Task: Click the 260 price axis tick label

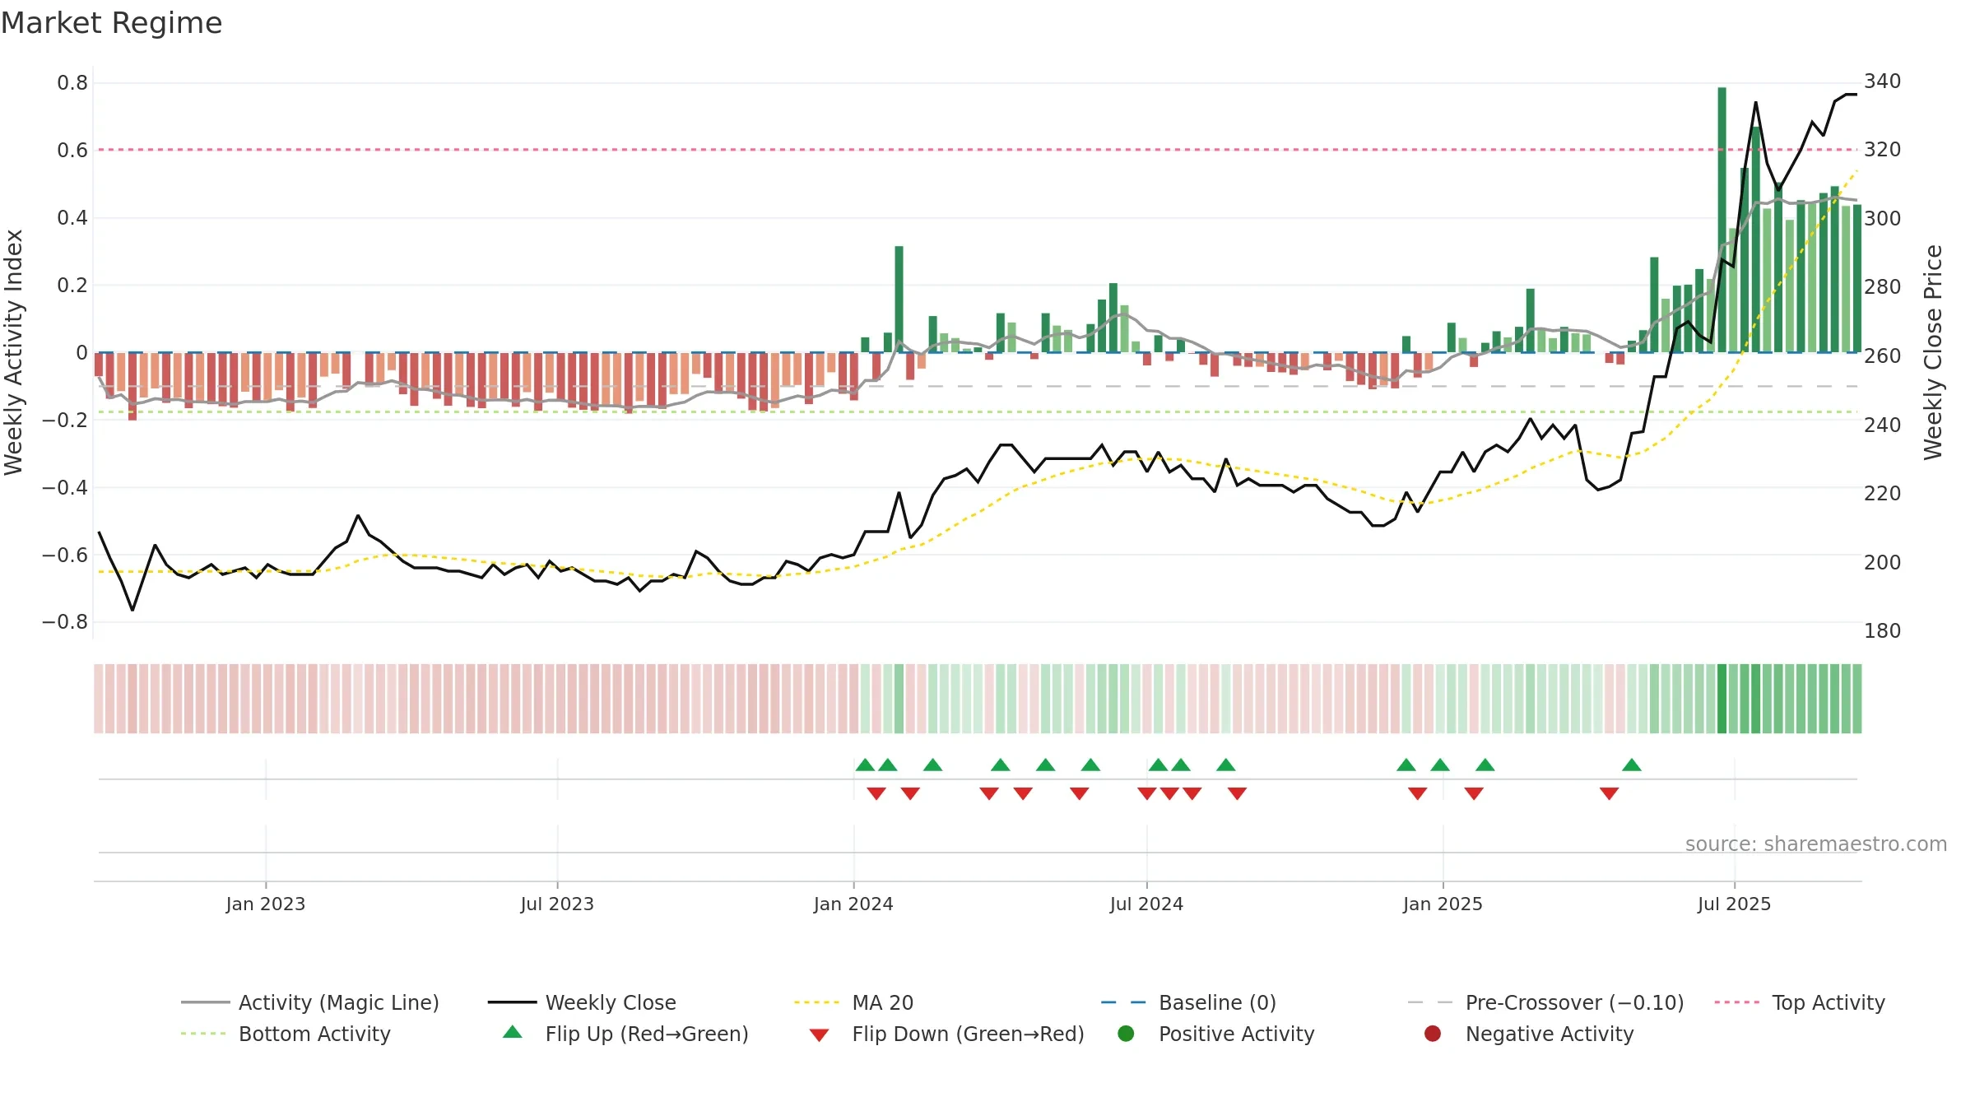Action: [x=1883, y=356]
